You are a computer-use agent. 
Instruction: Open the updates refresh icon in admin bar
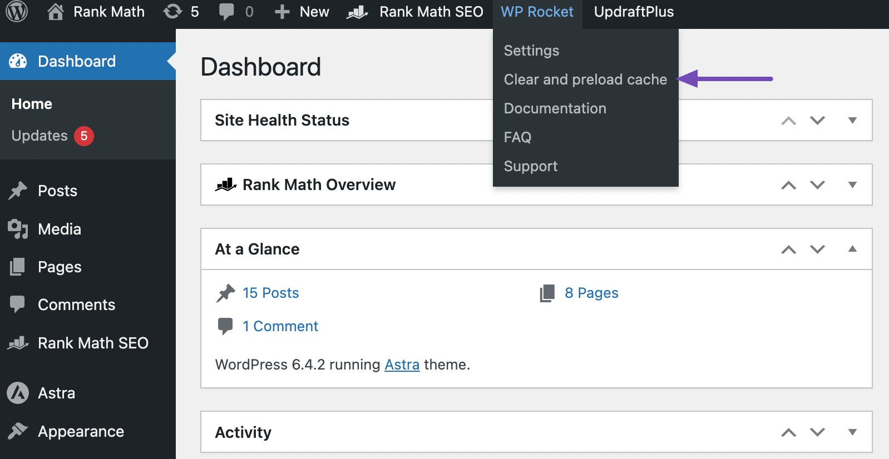[172, 12]
